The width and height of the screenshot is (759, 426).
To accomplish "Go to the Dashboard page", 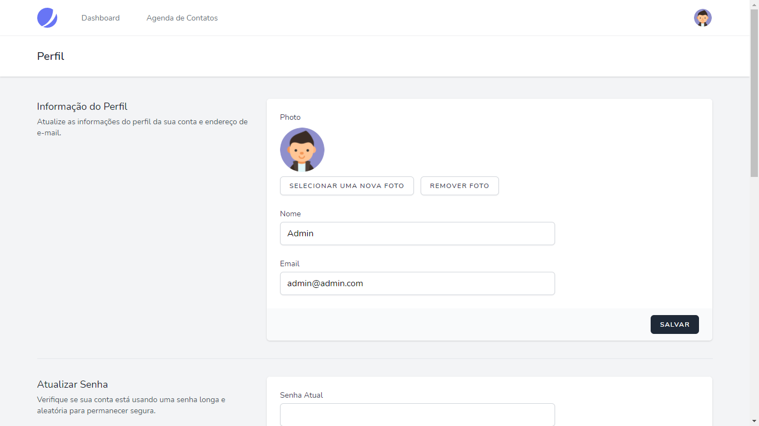I will [x=101, y=18].
